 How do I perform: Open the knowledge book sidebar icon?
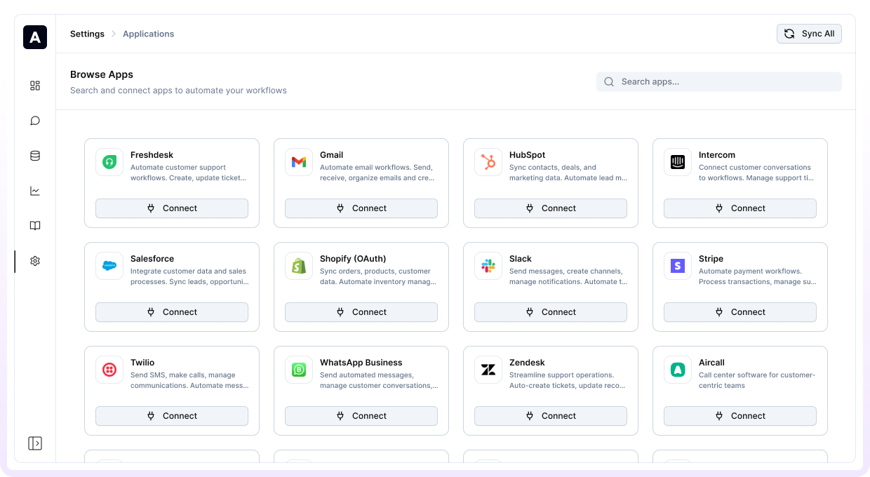35,226
